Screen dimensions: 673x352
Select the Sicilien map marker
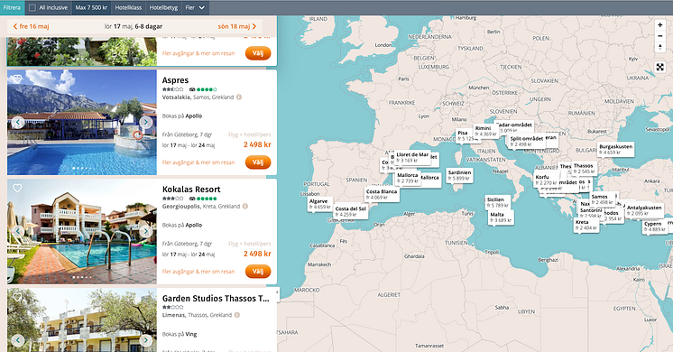(498, 202)
